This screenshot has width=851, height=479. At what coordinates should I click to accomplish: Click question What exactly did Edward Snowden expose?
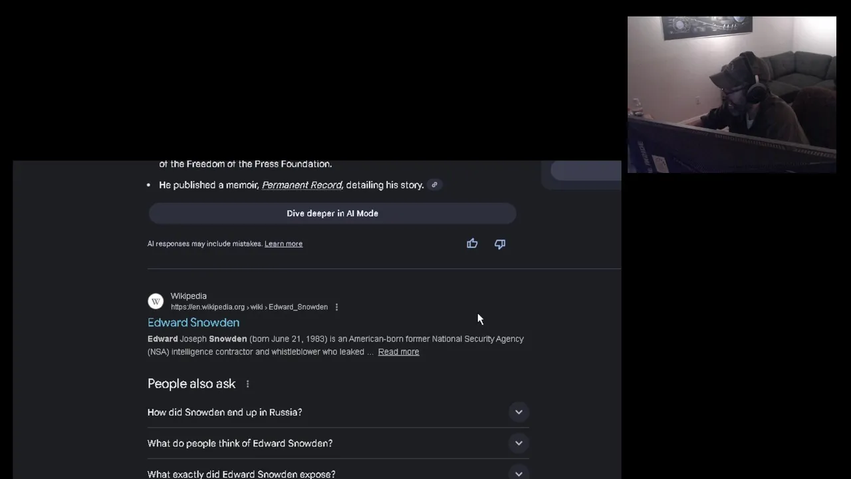241,474
